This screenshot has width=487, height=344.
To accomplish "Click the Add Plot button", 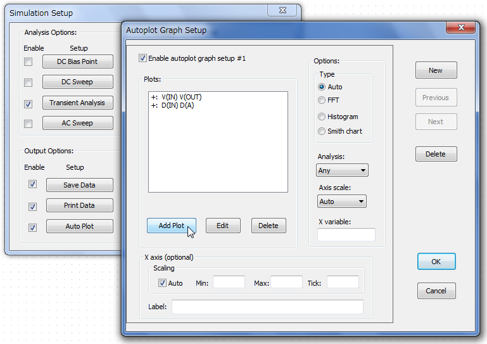I will (171, 226).
